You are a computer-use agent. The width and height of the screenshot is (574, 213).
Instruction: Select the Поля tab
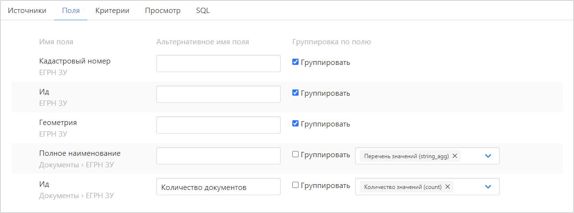[x=71, y=11]
